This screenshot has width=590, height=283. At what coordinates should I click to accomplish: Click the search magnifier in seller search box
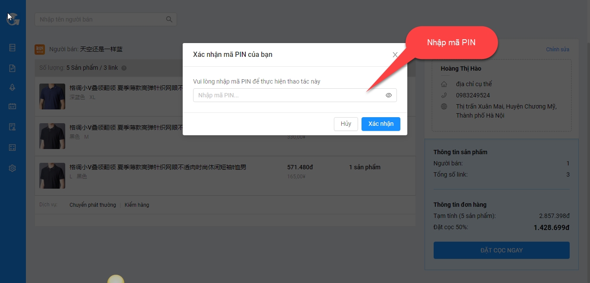point(169,19)
